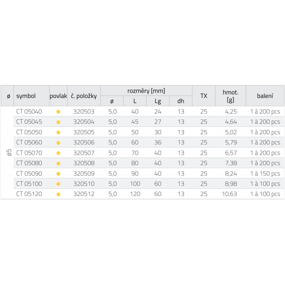Click the hmot. [g] header cell
The image size is (285, 285).
coord(230,96)
